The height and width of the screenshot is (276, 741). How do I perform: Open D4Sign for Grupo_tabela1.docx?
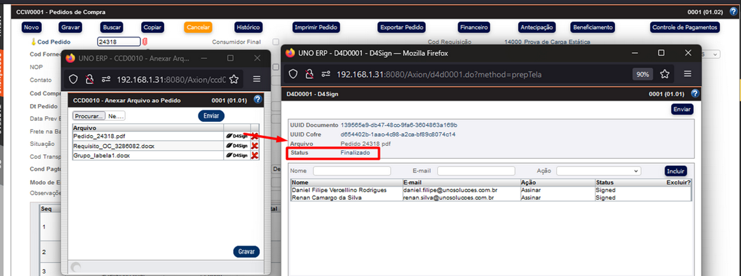(x=236, y=155)
